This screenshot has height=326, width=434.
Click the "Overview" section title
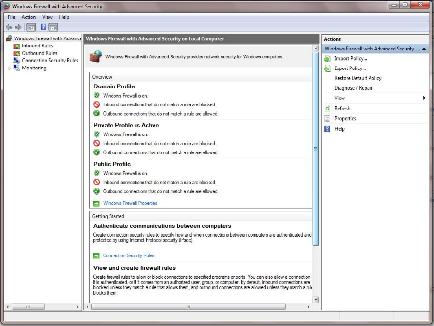pos(102,77)
